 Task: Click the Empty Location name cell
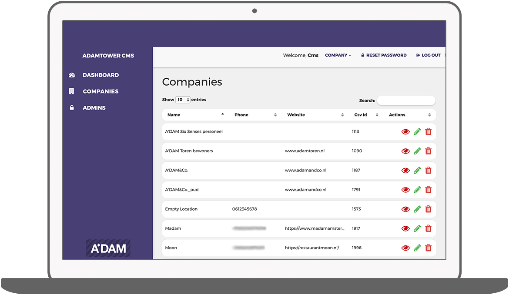click(181, 209)
